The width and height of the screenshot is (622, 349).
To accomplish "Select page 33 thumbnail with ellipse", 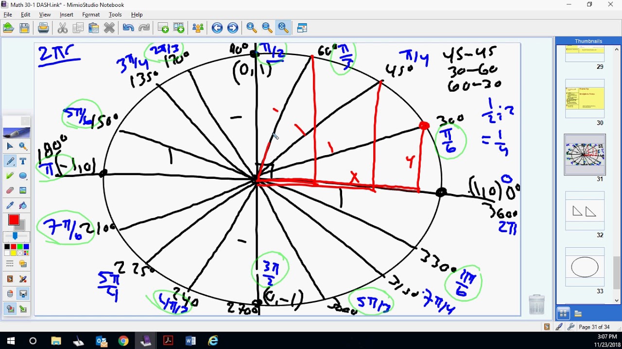I will (x=585, y=267).
